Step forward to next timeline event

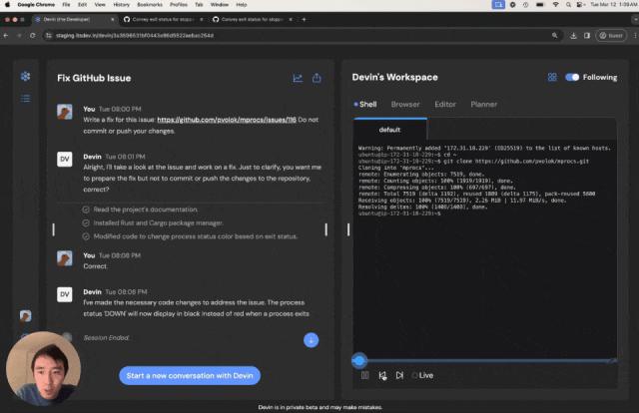(x=399, y=375)
